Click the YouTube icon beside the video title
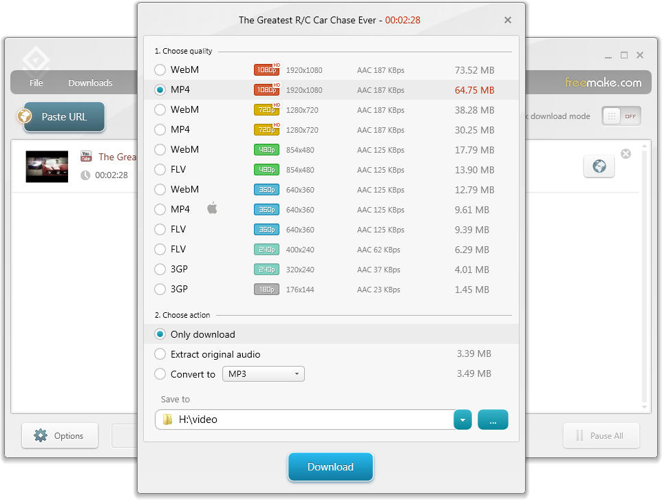The height and width of the screenshot is (500, 662). coord(85,157)
